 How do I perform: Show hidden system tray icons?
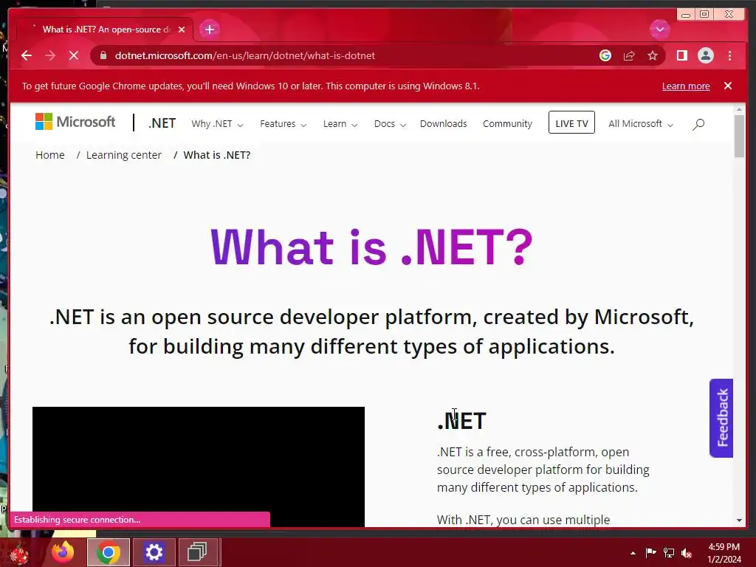[633, 553]
